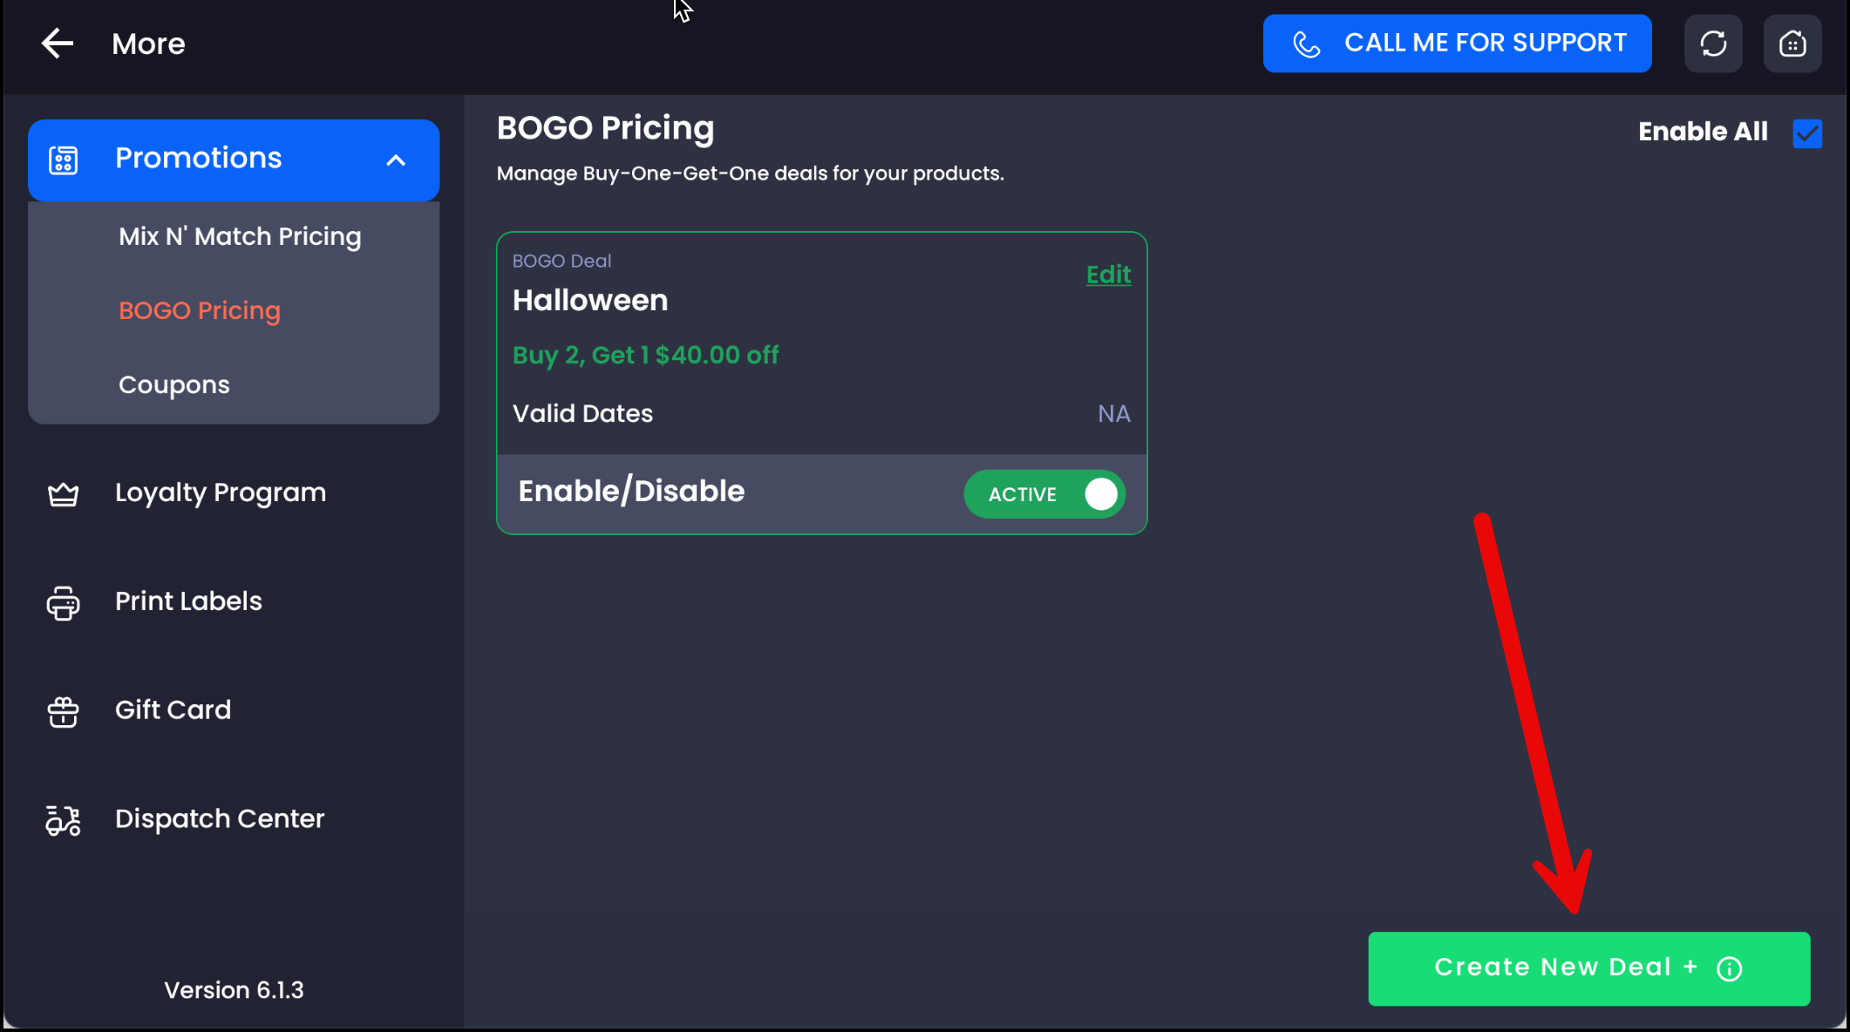Select BOGO Pricing in sidebar

click(x=200, y=310)
